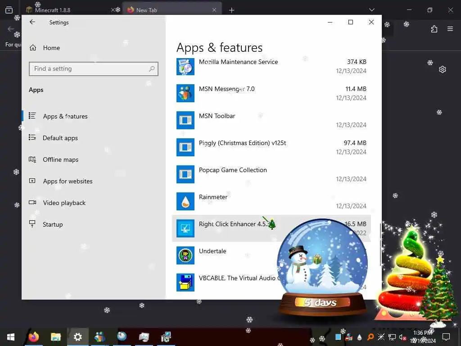This screenshot has height=346, width=461.
Task: Open the network tray icon
Action: point(392,337)
